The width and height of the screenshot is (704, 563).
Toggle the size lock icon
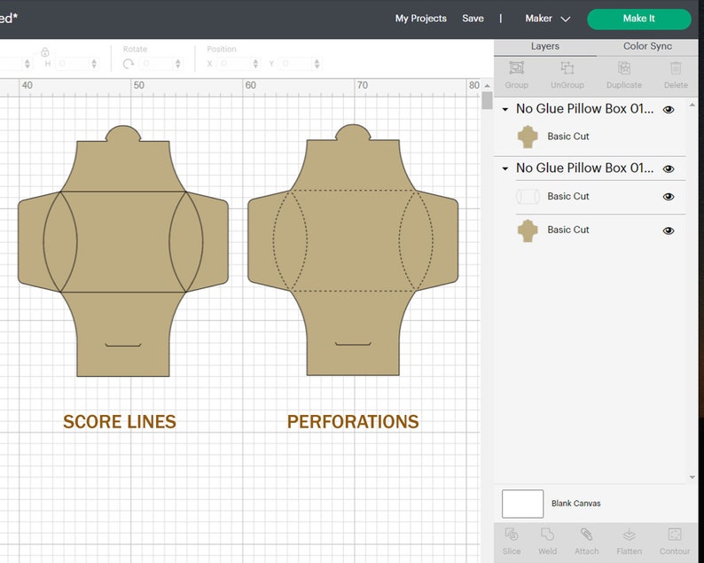(44, 51)
